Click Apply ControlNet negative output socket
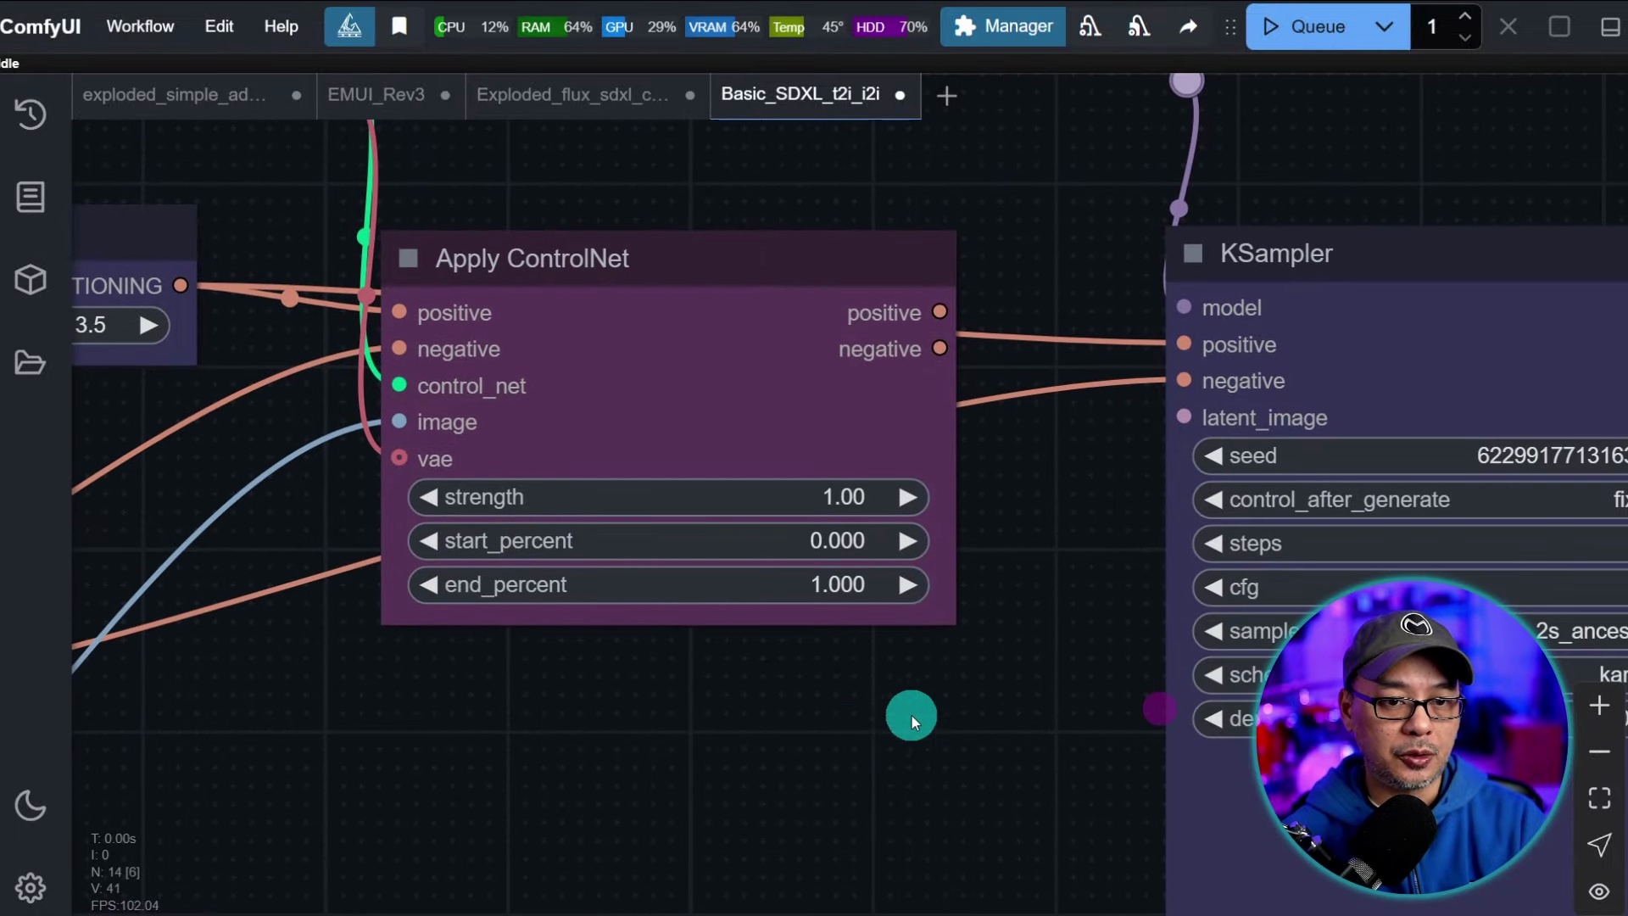 939,348
